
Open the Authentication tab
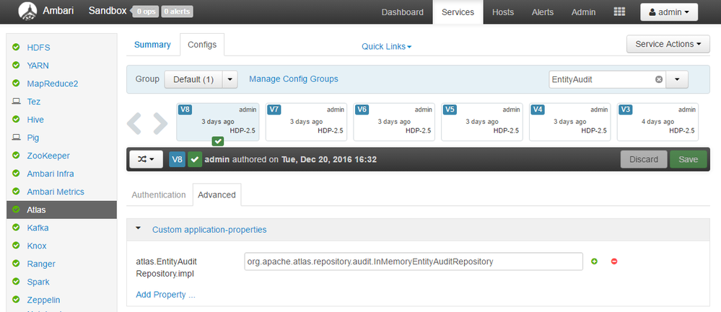point(159,195)
